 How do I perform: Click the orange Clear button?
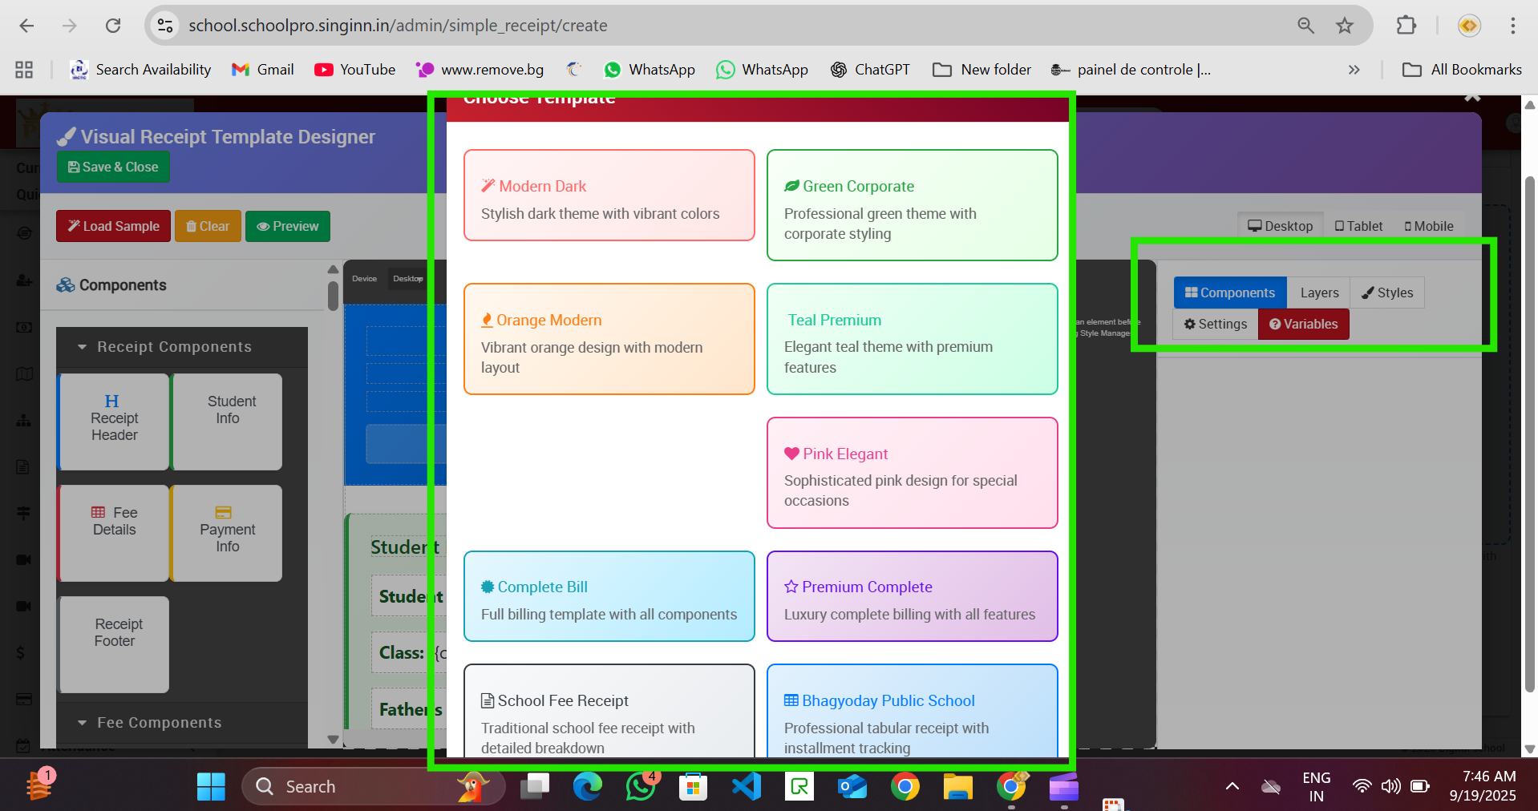208,226
